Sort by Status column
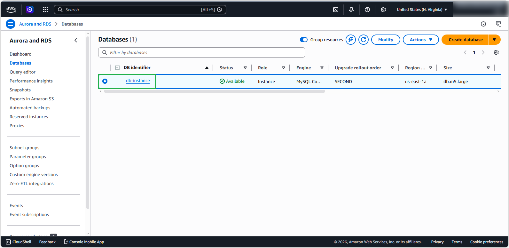The height and width of the screenshot is (248, 509). (x=245, y=68)
